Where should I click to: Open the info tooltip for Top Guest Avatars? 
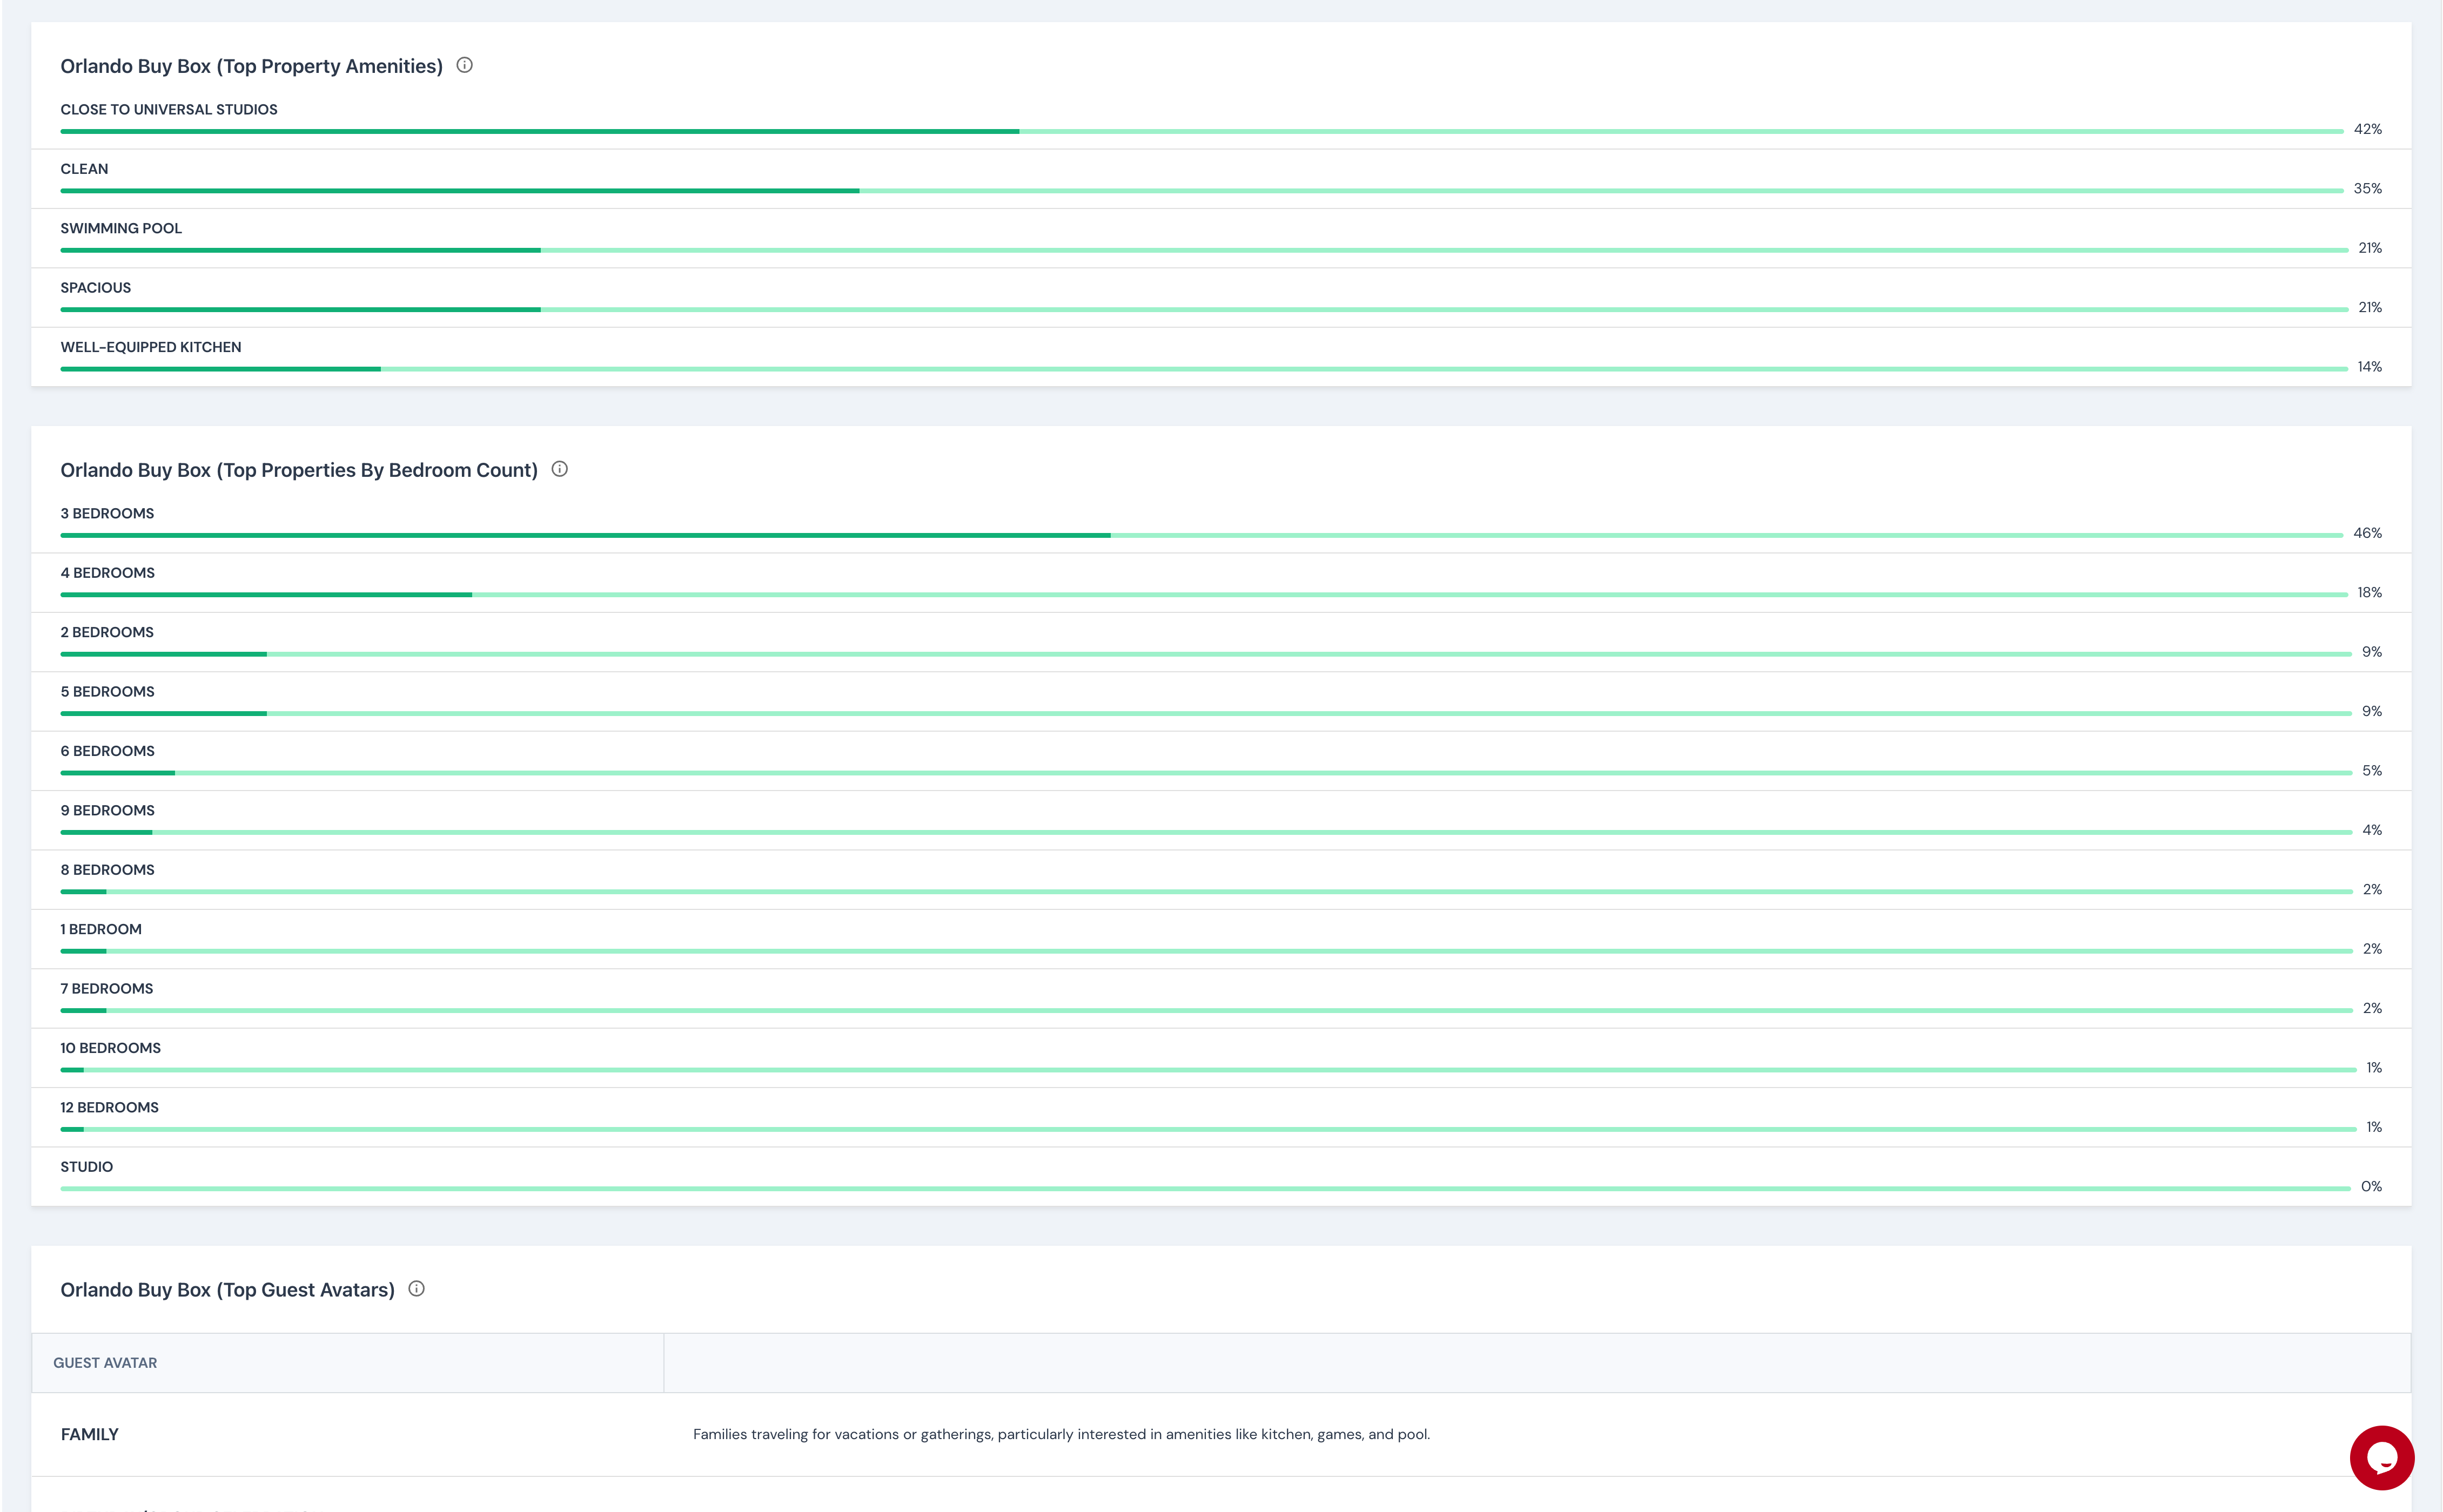point(417,1289)
